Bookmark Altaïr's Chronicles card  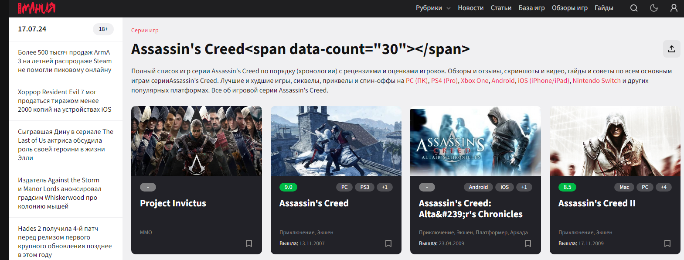pos(528,243)
